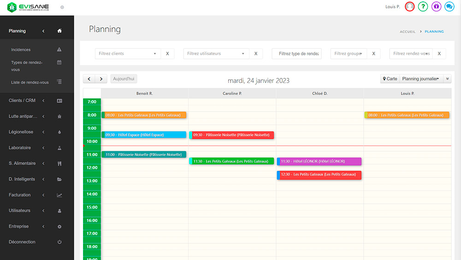
Task: Open Incidences in the sidebar
Action: pos(21,50)
